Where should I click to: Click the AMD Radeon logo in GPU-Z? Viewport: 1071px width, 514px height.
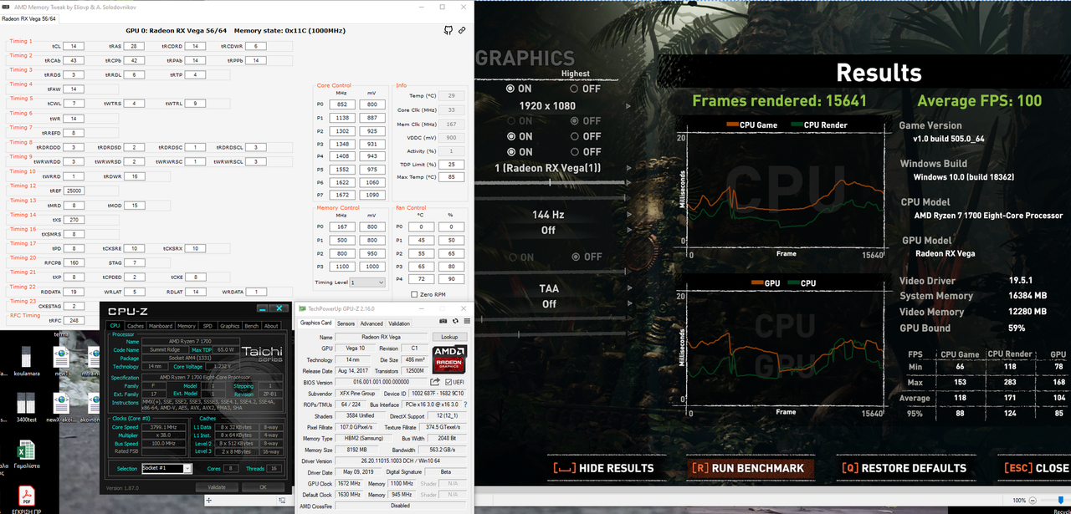point(450,359)
